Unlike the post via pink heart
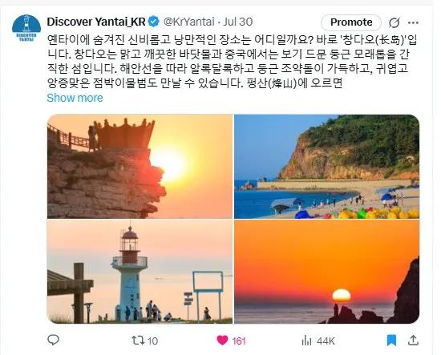 point(222,341)
